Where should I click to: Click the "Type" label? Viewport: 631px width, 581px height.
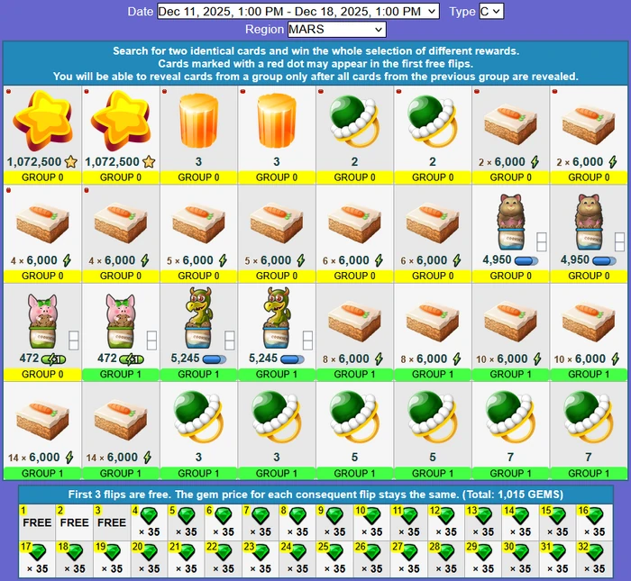[462, 11]
